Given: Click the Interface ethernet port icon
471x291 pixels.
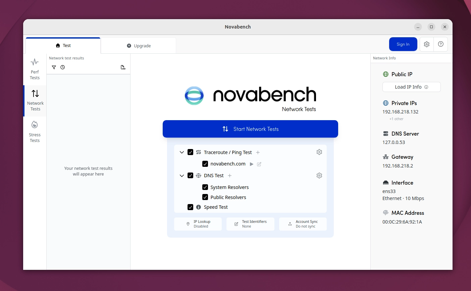Looking at the screenshot, I should coord(386,183).
